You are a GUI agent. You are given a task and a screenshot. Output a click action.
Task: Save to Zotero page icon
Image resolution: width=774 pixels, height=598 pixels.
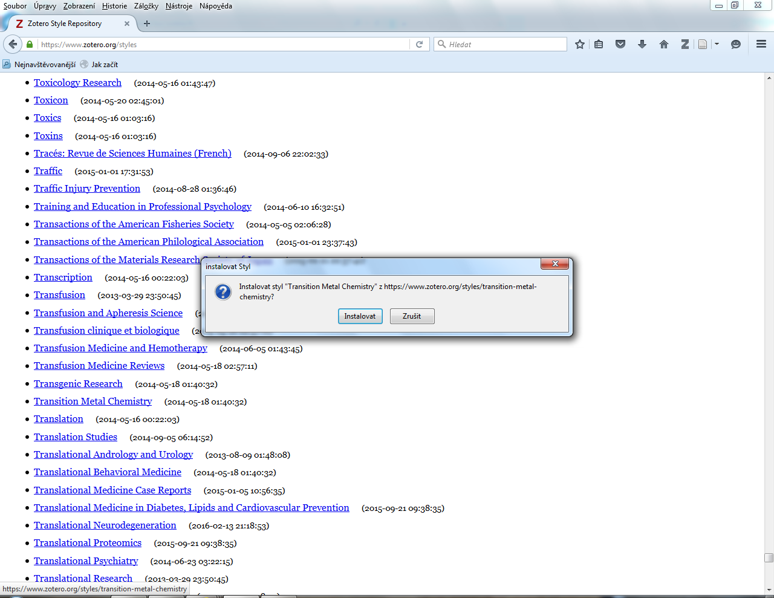(x=703, y=44)
